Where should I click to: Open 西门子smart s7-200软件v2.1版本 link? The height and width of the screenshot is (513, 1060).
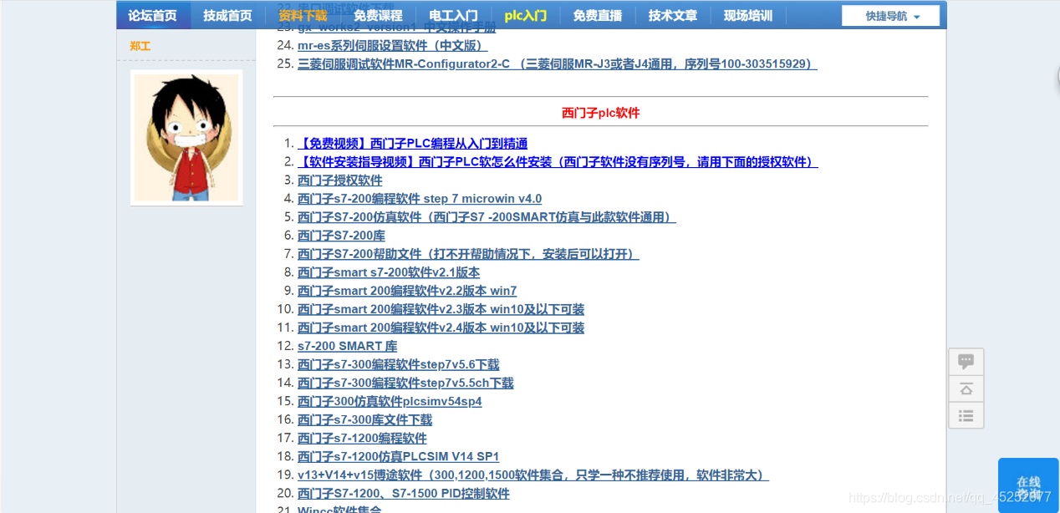coord(389,272)
